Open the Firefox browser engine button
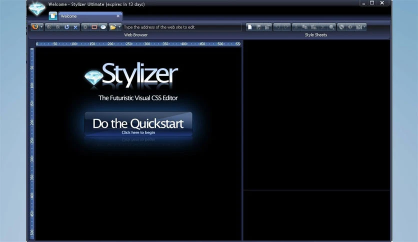The width and height of the screenshot is (418, 242). pos(35,27)
